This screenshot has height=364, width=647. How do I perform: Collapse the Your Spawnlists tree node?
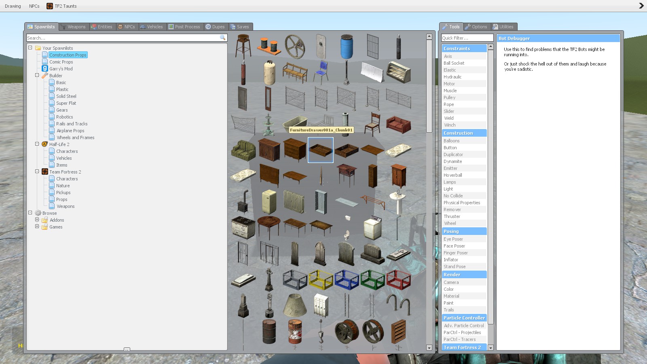tap(30, 48)
